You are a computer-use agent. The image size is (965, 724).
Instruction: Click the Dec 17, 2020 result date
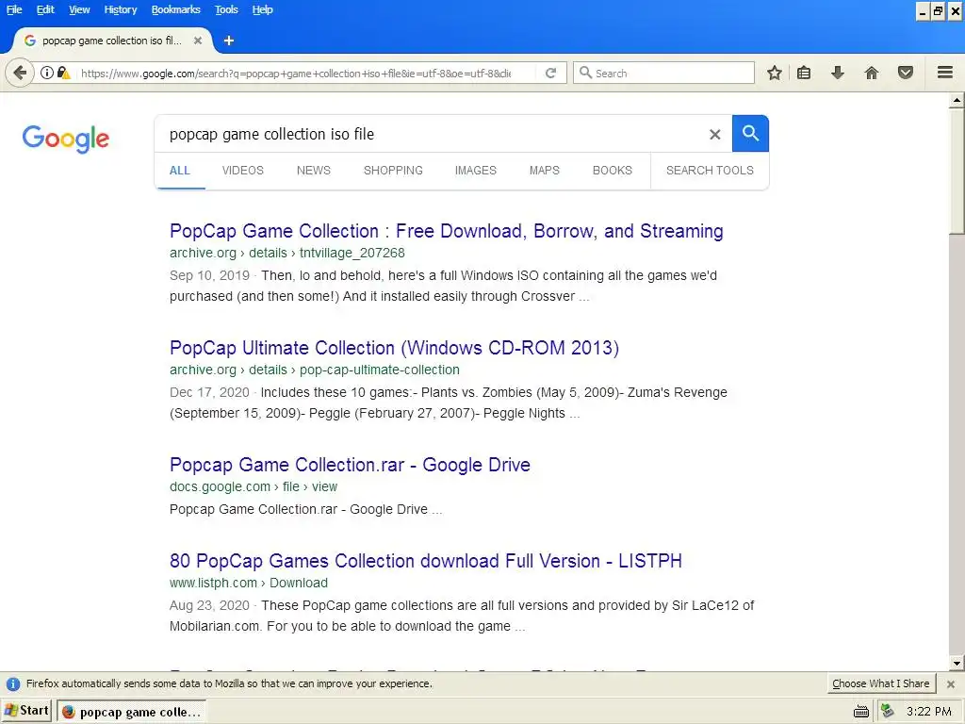click(209, 393)
